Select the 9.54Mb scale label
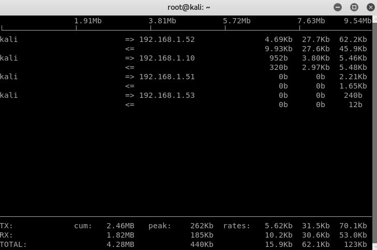This screenshot has height=250, width=377. pyautogui.click(x=357, y=21)
